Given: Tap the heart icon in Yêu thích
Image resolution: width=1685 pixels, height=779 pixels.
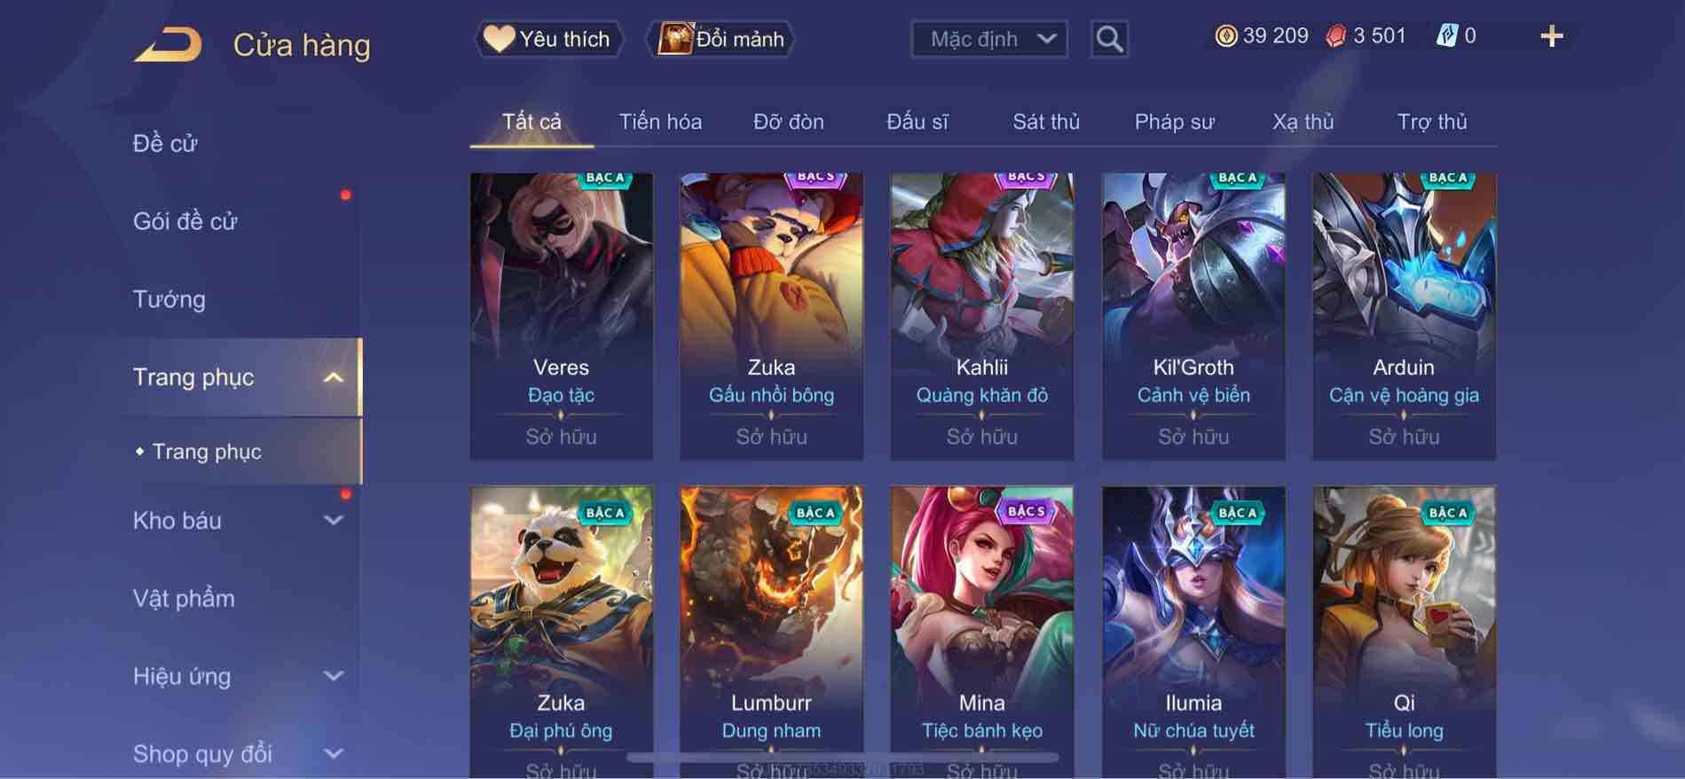Looking at the screenshot, I should tap(499, 39).
